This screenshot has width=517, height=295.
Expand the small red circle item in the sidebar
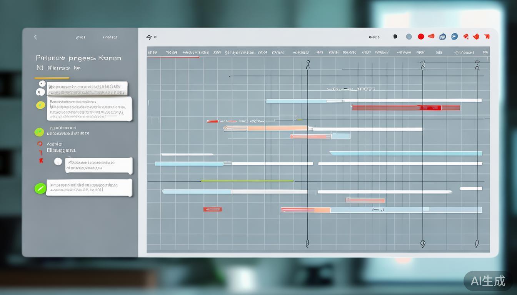tap(39, 144)
